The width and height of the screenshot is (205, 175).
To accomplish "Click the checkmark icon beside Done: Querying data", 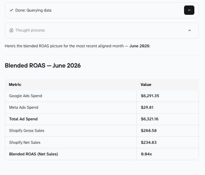I will point(11,10).
